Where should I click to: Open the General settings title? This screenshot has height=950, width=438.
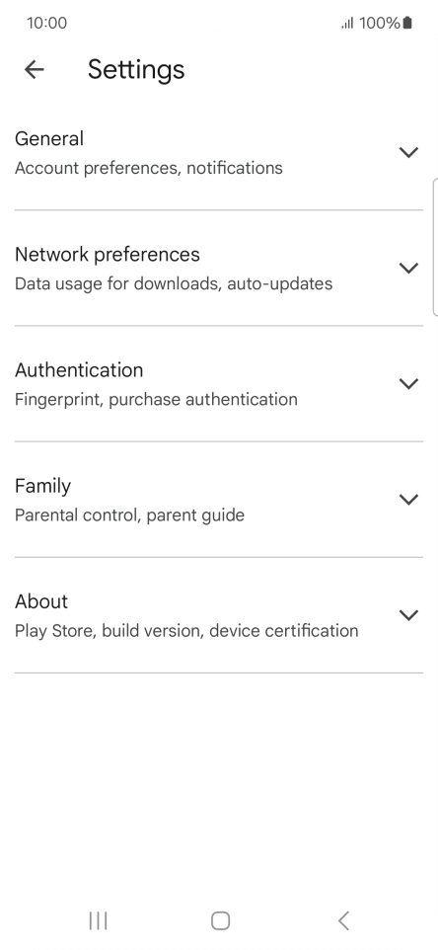coord(49,138)
